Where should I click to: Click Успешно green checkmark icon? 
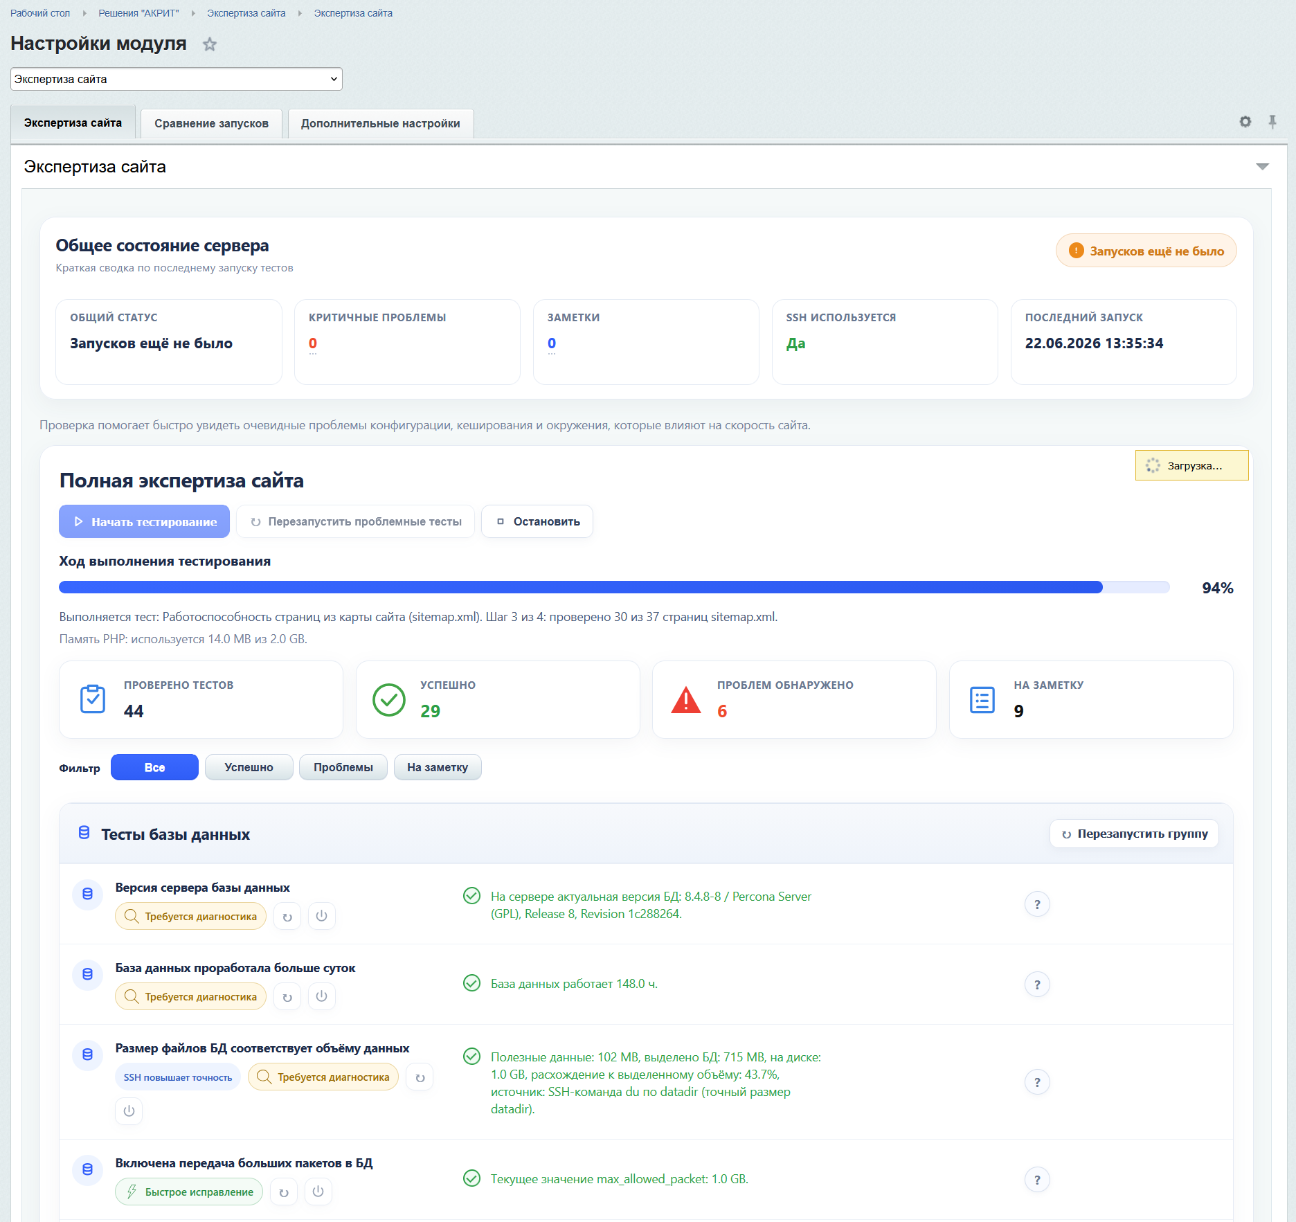[x=389, y=699]
